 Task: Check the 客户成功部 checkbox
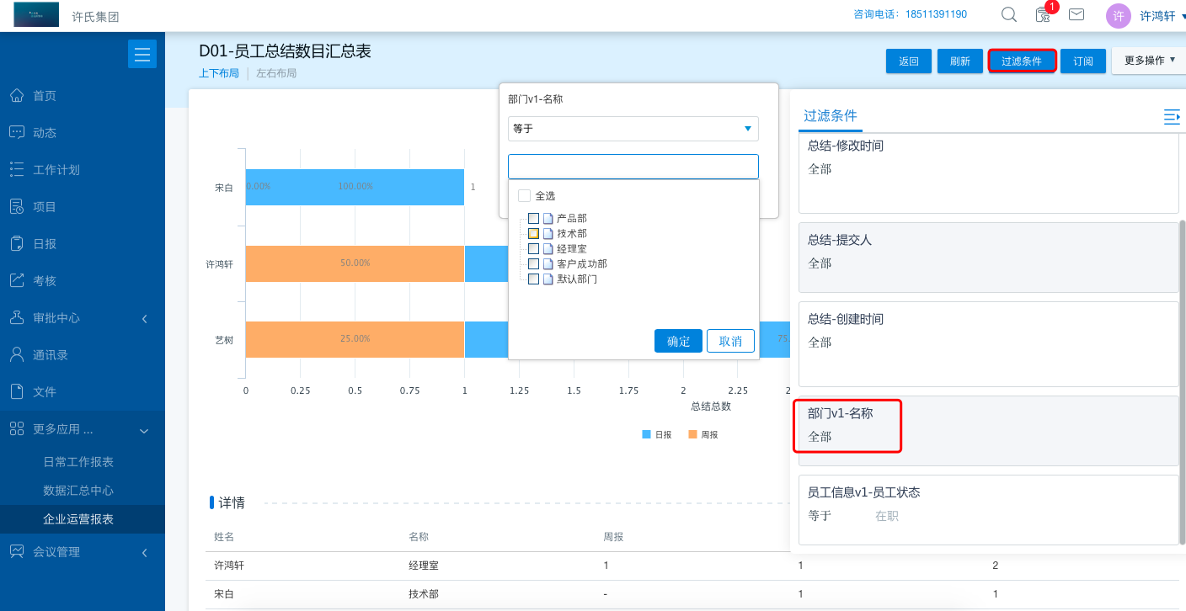coord(533,264)
